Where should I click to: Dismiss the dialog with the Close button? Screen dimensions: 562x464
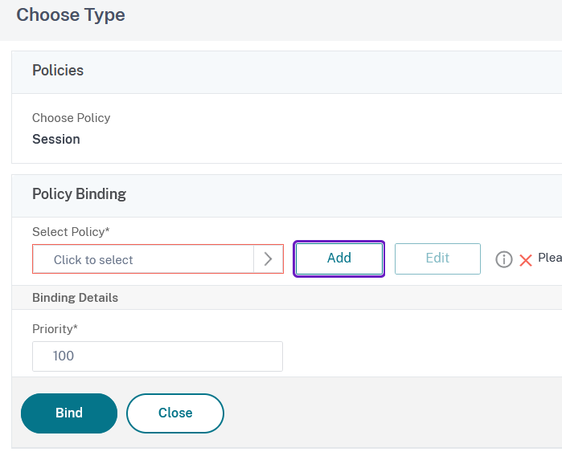click(x=174, y=413)
